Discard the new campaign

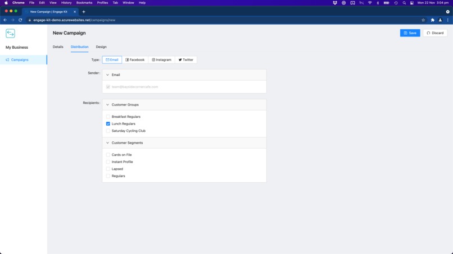coord(435,33)
